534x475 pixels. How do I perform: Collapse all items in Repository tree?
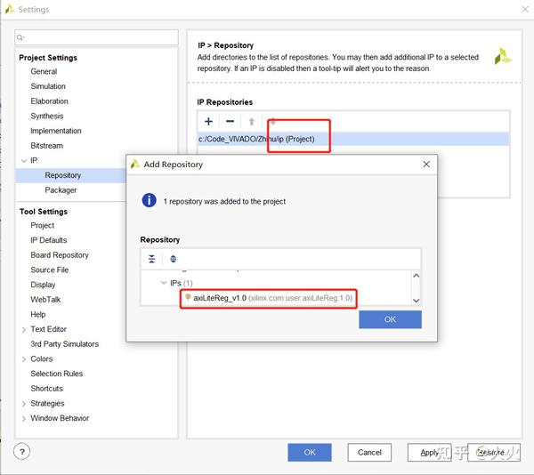tap(152, 259)
